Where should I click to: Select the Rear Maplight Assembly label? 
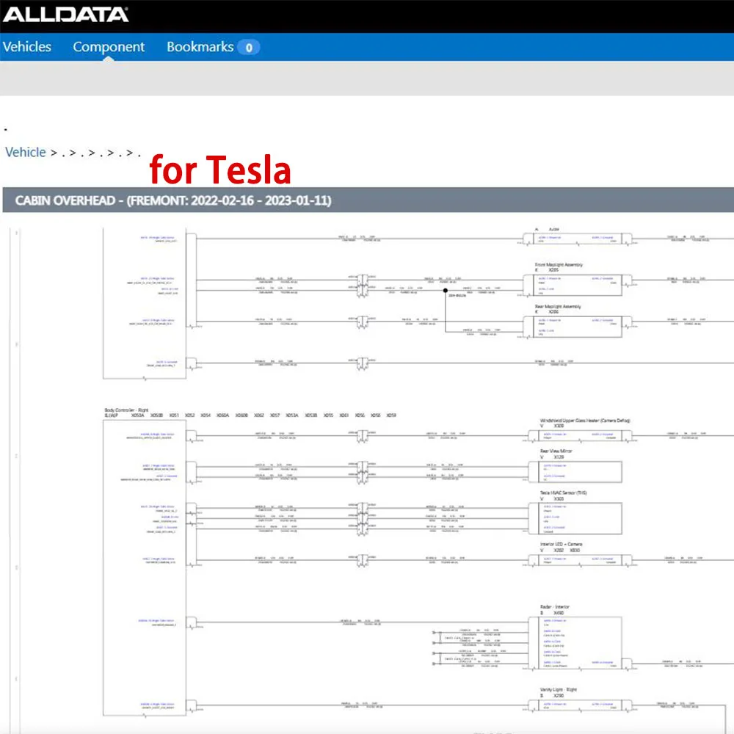coord(558,307)
